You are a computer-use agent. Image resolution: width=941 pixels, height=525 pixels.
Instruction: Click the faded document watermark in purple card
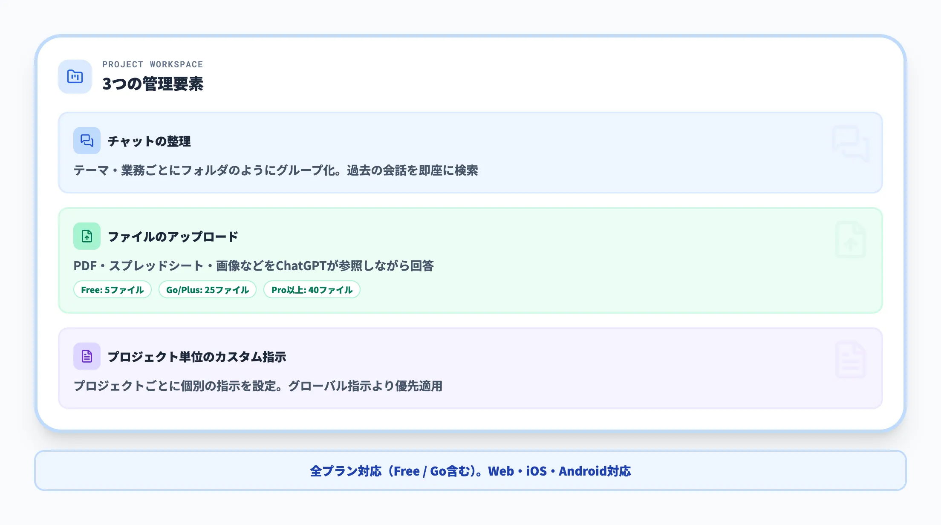850,360
